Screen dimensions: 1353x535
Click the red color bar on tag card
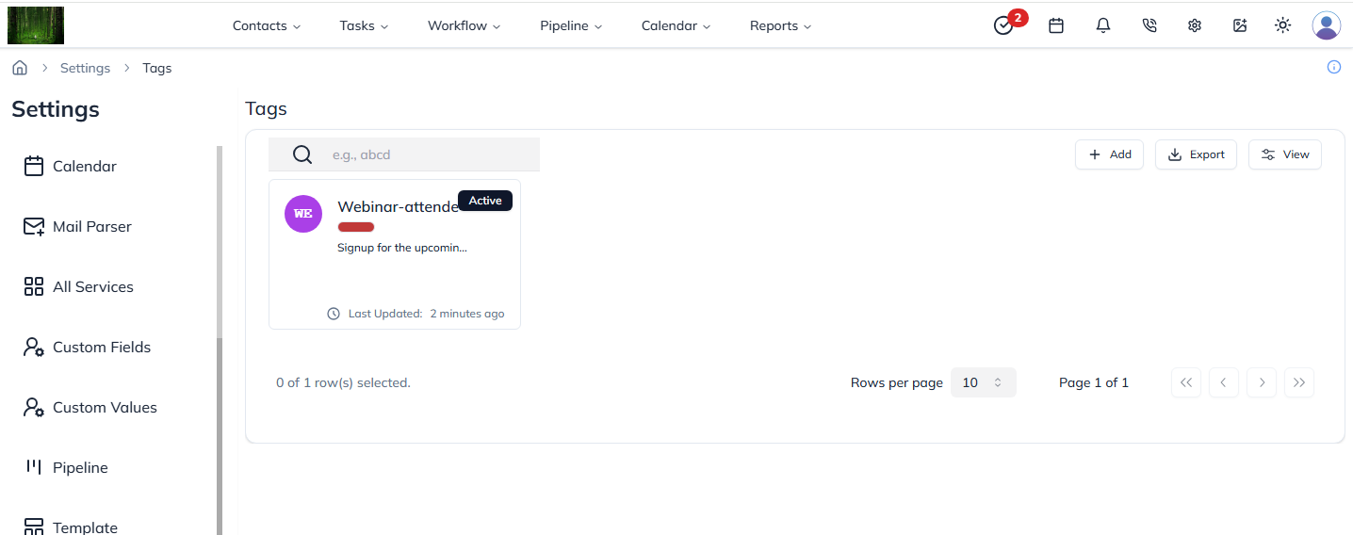coord(356,227)
